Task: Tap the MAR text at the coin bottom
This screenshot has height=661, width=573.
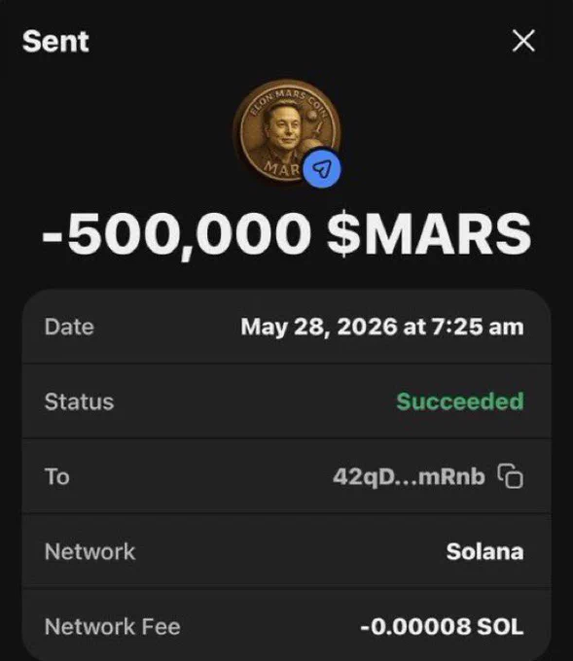Action: [282, 168]
